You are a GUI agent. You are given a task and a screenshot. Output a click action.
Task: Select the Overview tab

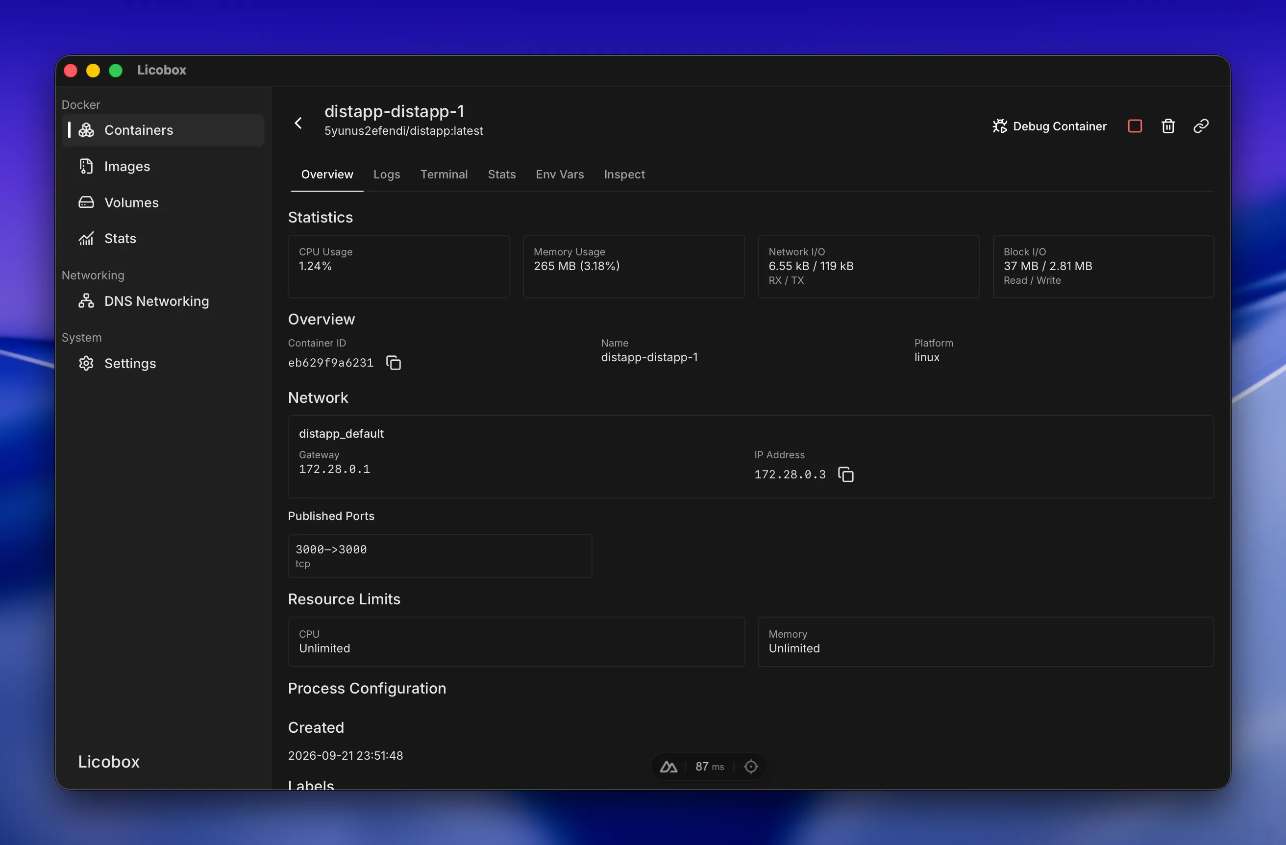click(x=327, y=174)
